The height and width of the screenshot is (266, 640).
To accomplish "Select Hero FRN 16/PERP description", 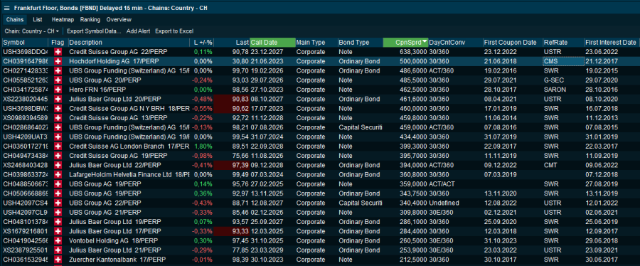I will tap(97, 90).
